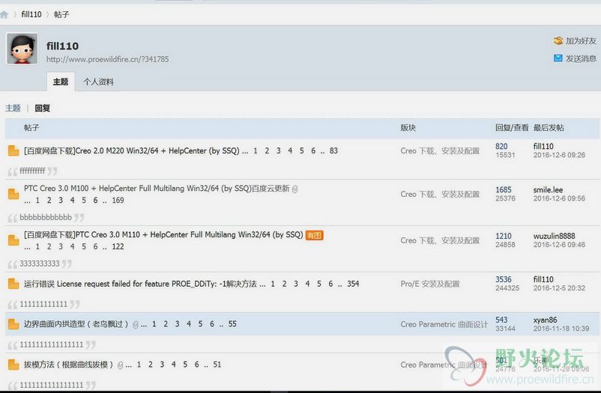Open thread 运行错误 License request failed
This screenshot has width=601, height=393.
(x=140, y=284)
